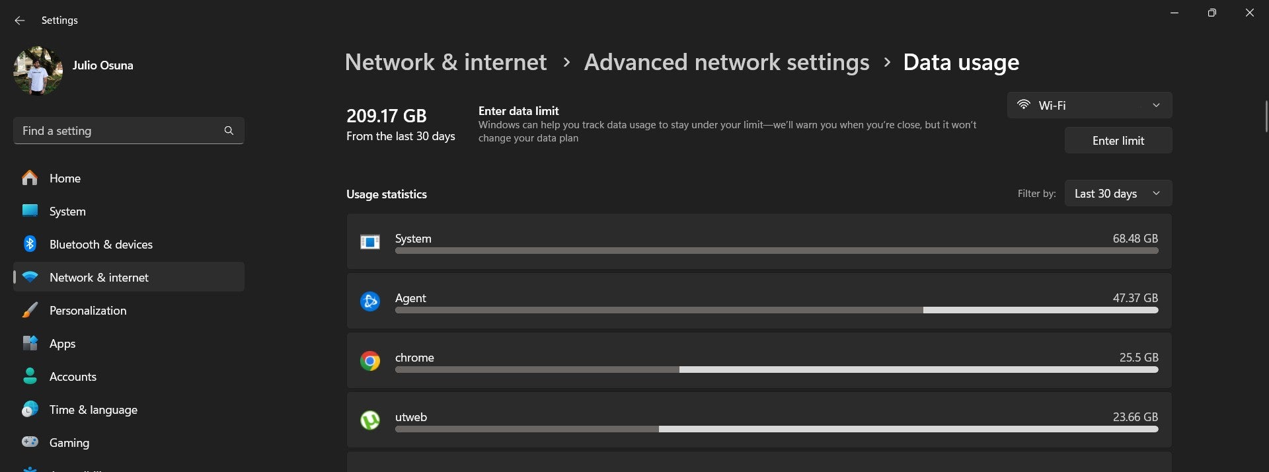Click the utweb app icon
This screenshot has width=1269, height=472.
tap(369, 420)
